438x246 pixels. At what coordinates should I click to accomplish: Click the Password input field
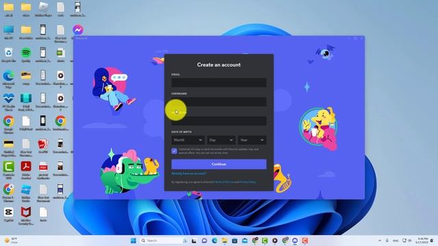(x=219, y=121)
